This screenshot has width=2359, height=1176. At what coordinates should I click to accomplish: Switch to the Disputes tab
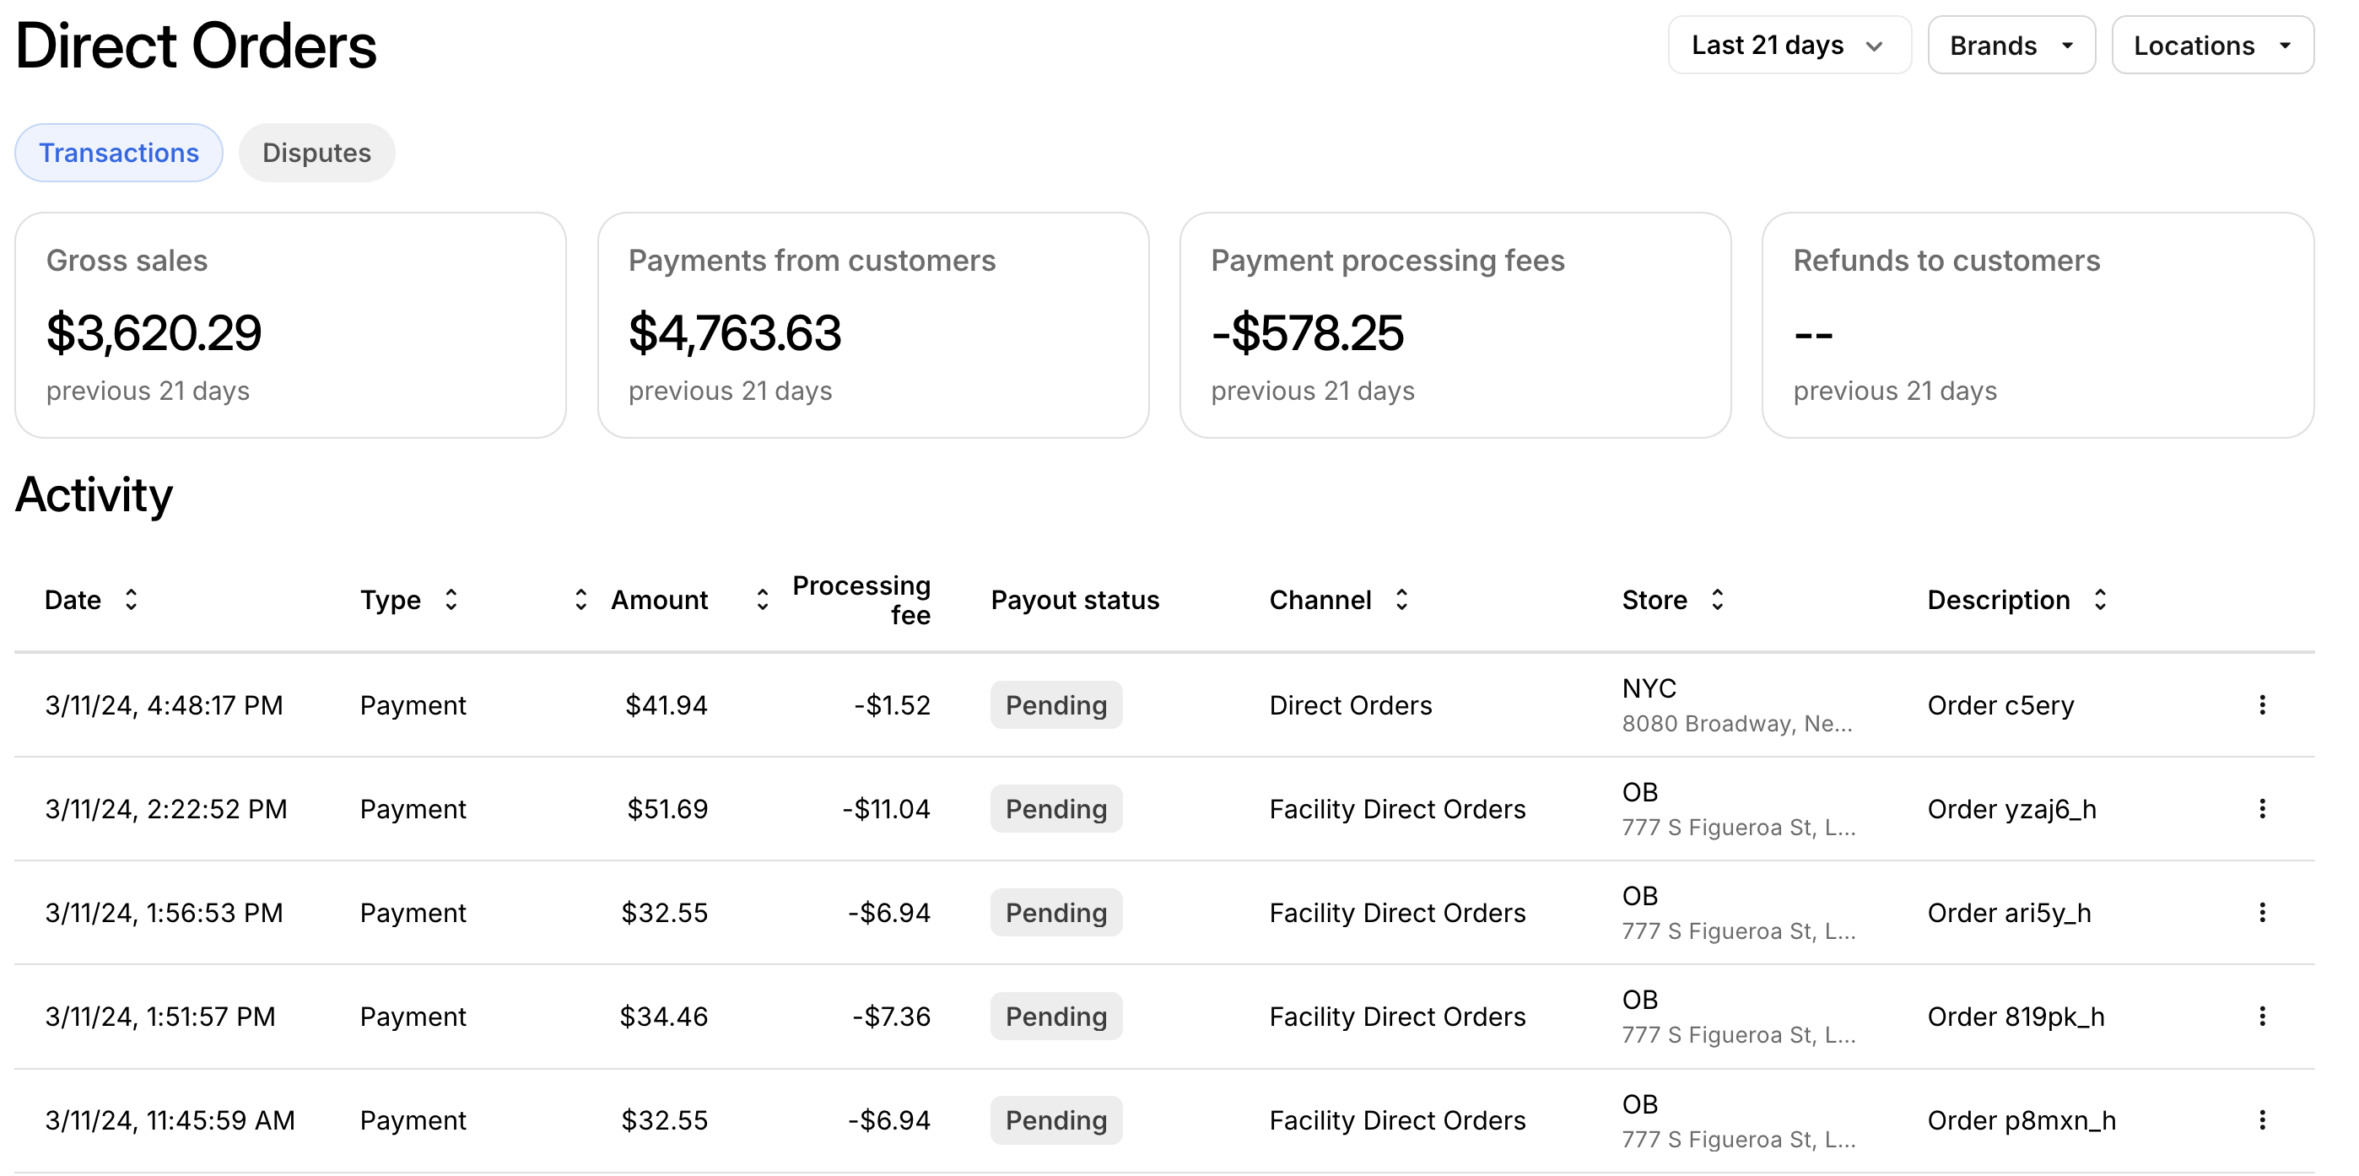click(317, 152)
